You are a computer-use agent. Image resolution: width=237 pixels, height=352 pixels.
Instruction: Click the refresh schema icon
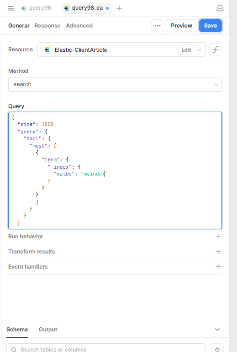(x=217, y=349)
